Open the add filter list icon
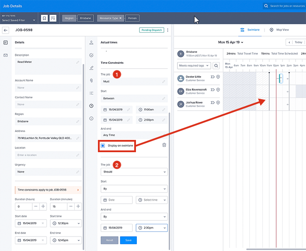 [x=53, y=18]
